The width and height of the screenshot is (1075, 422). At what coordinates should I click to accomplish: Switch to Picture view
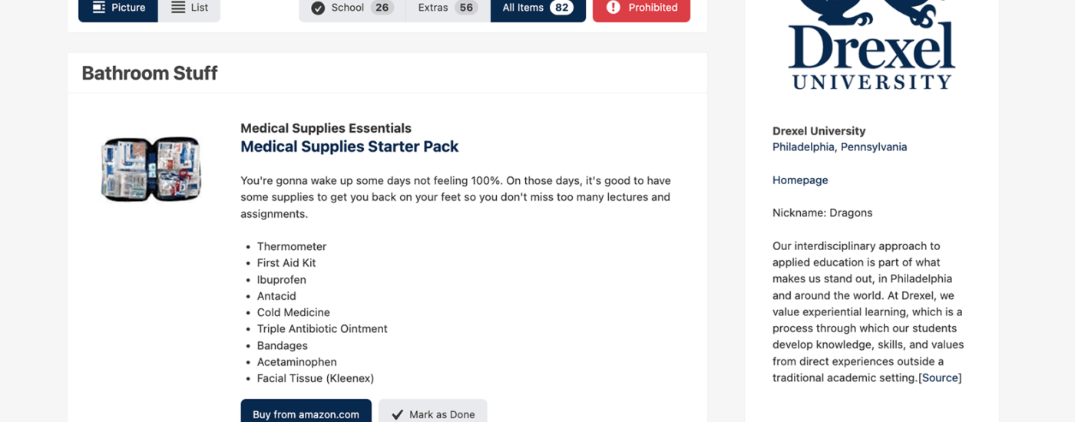[118, 8]
